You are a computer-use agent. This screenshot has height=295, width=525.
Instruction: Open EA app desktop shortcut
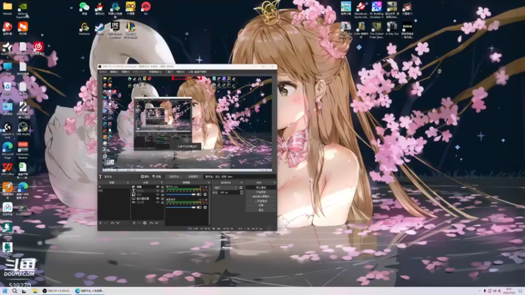point(146,8)
